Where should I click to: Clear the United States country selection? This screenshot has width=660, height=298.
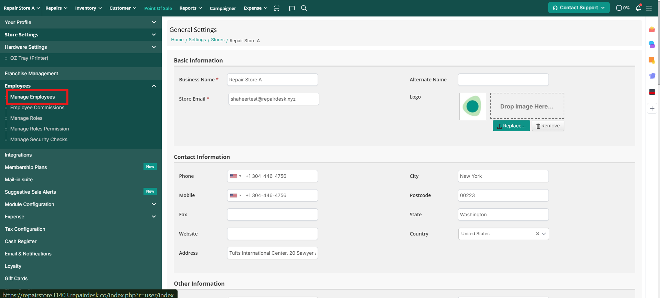[537, 234]
